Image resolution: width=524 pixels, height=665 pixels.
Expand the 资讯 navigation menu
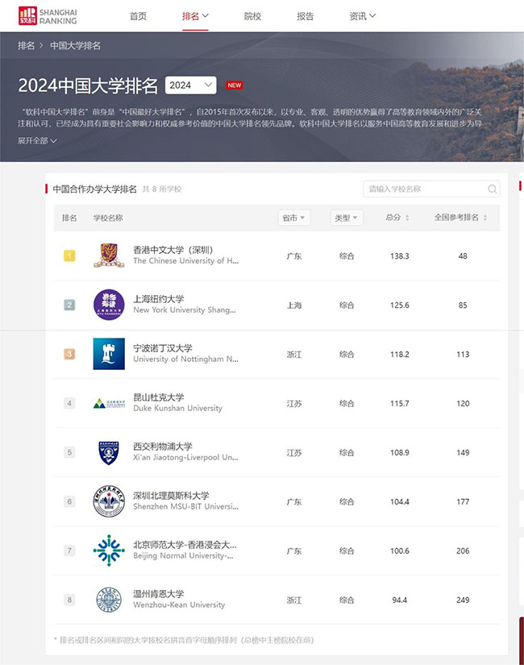(x=362, y=16)
